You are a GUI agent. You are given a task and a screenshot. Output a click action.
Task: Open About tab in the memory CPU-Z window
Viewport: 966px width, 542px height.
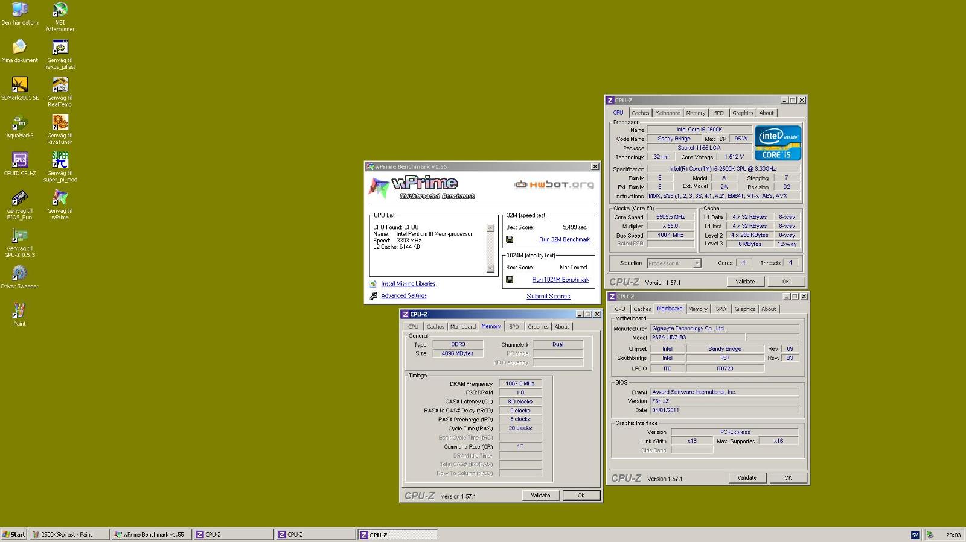pos(561,327)
